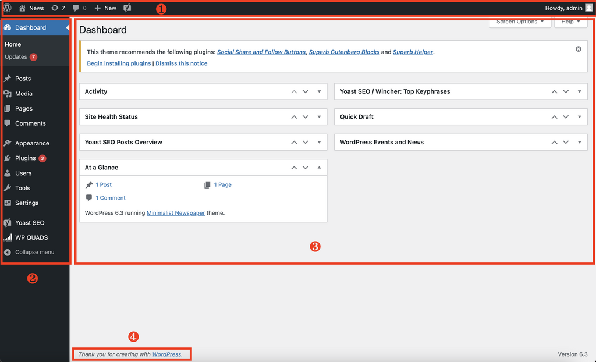This screenshot has height=362, width=596.
Task: Open the WordPress footer link
Action: tap(166, 354)
